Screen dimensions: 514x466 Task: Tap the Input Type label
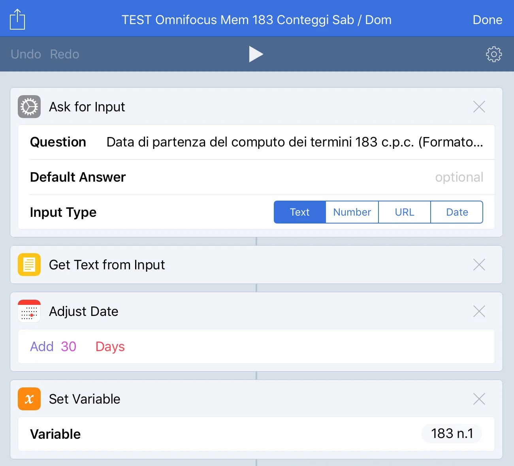point(63,212)
